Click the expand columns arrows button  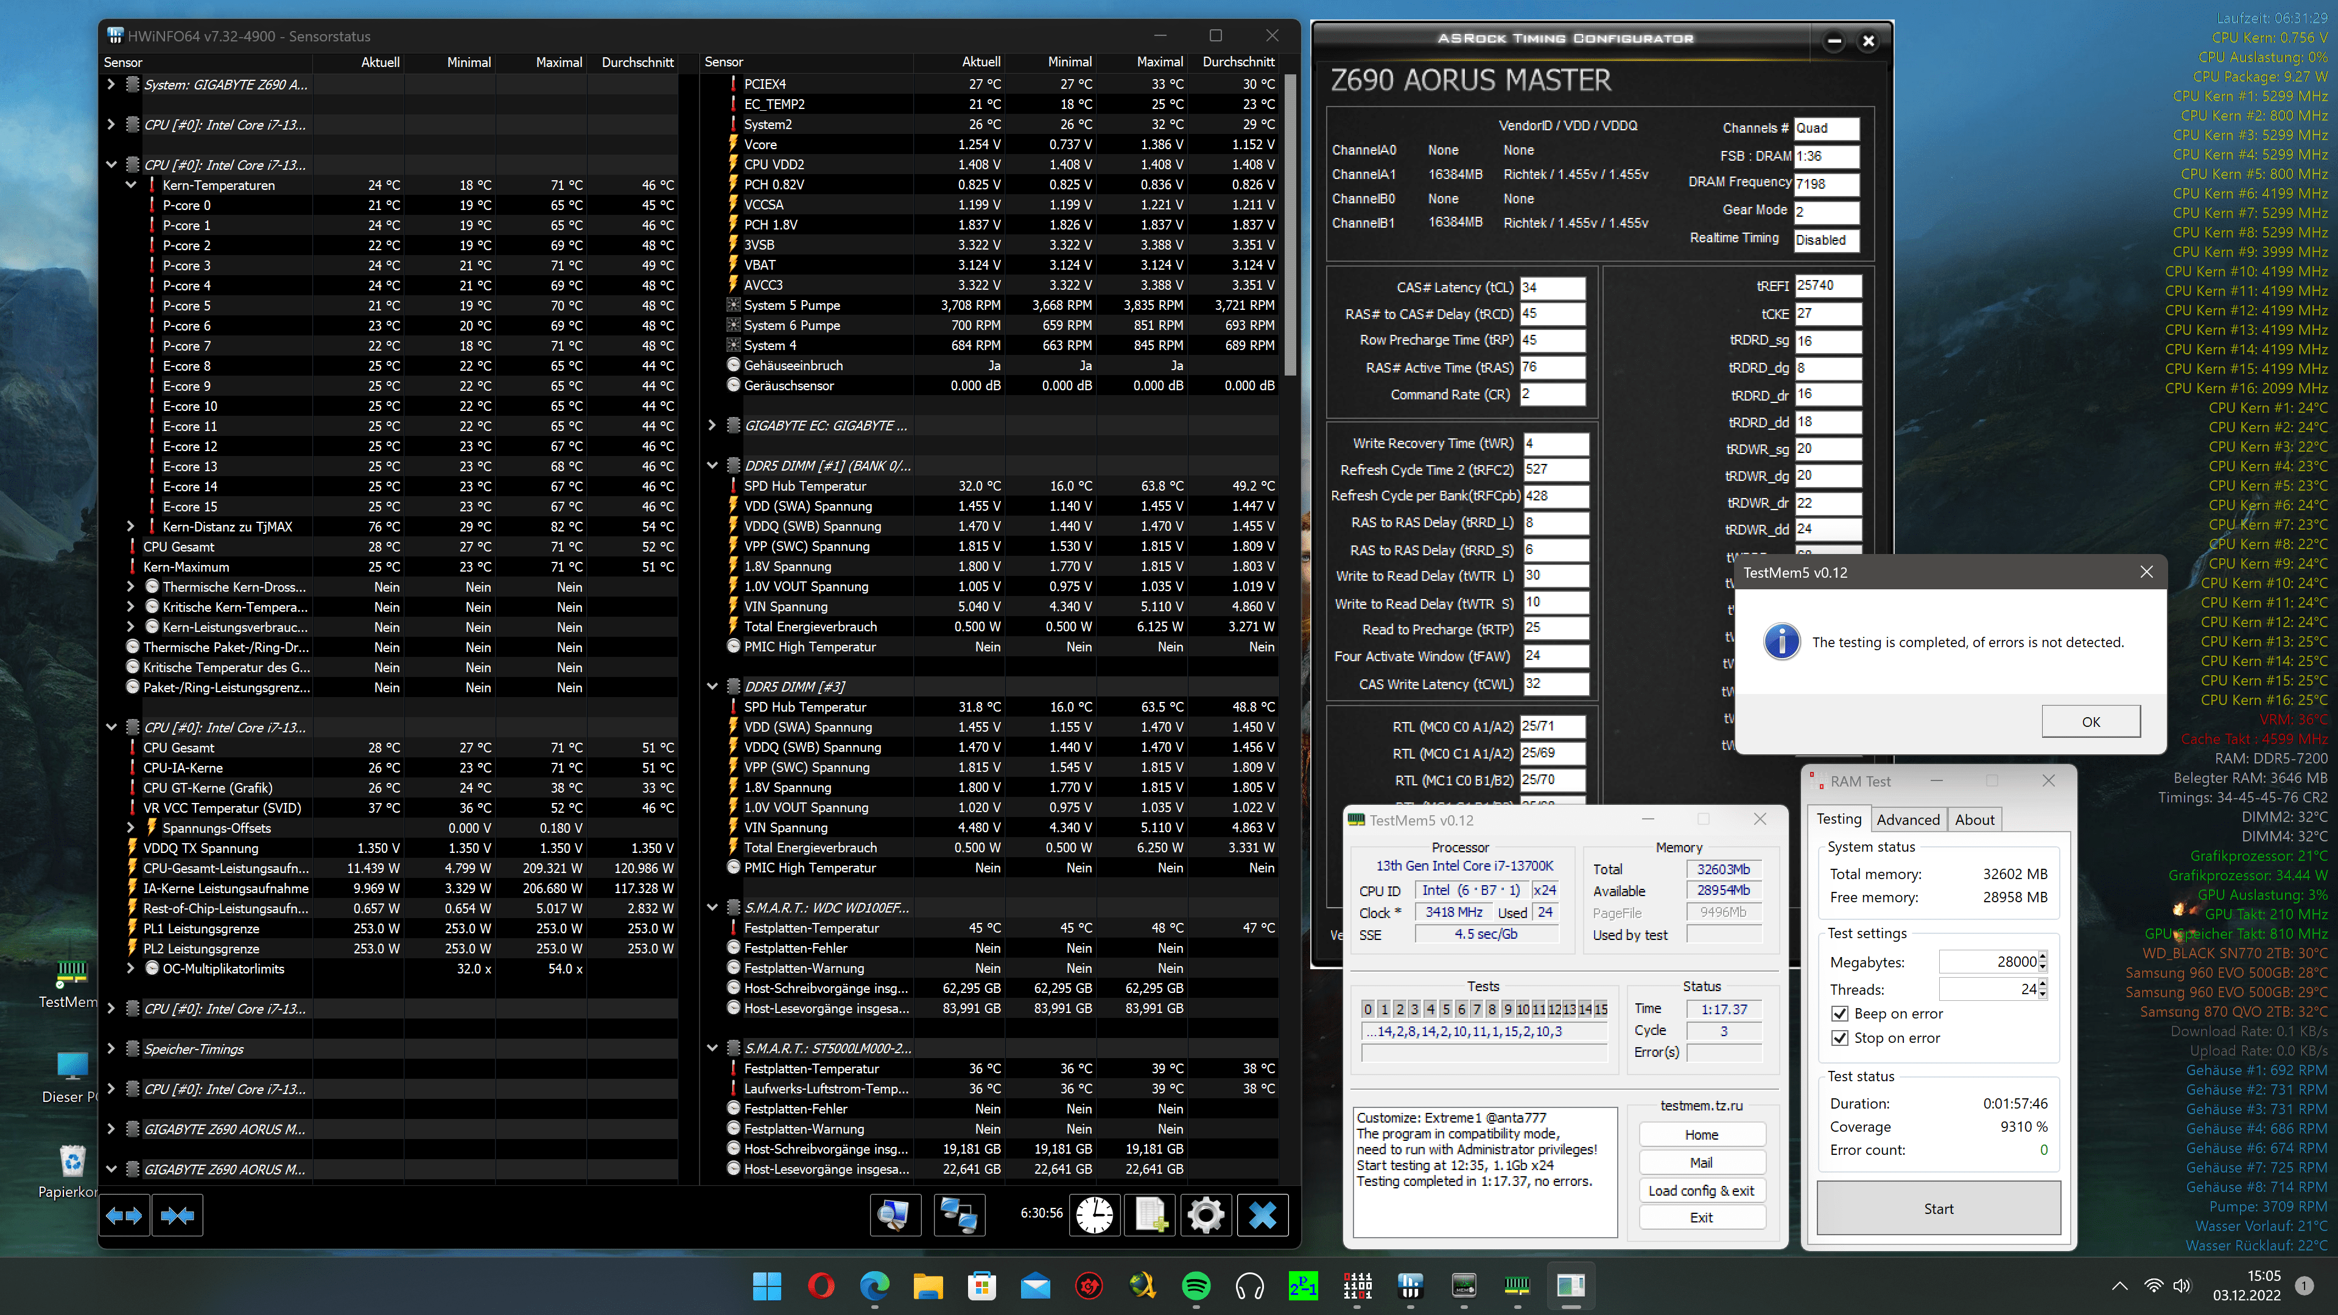tap(124, 1215)
